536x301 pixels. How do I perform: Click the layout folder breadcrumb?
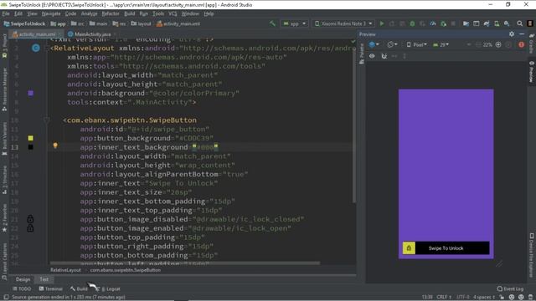[141, 23]
